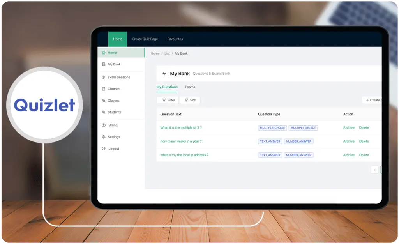Screen dimensions: 399x244
Task: Click the Home breadcrumb link
Action: tap(155, 53)
